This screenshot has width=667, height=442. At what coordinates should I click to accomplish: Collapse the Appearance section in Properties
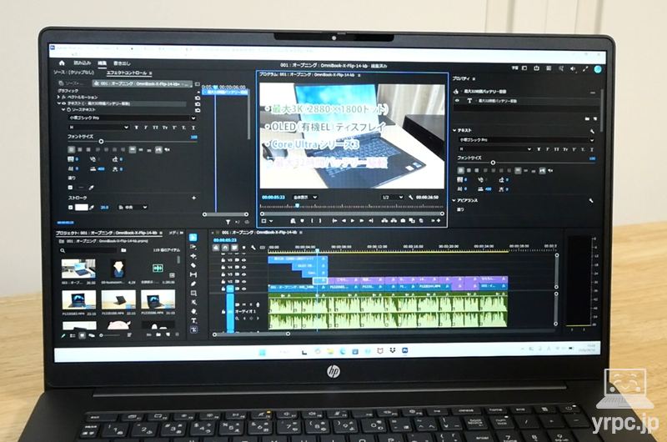tap(454, 200)
